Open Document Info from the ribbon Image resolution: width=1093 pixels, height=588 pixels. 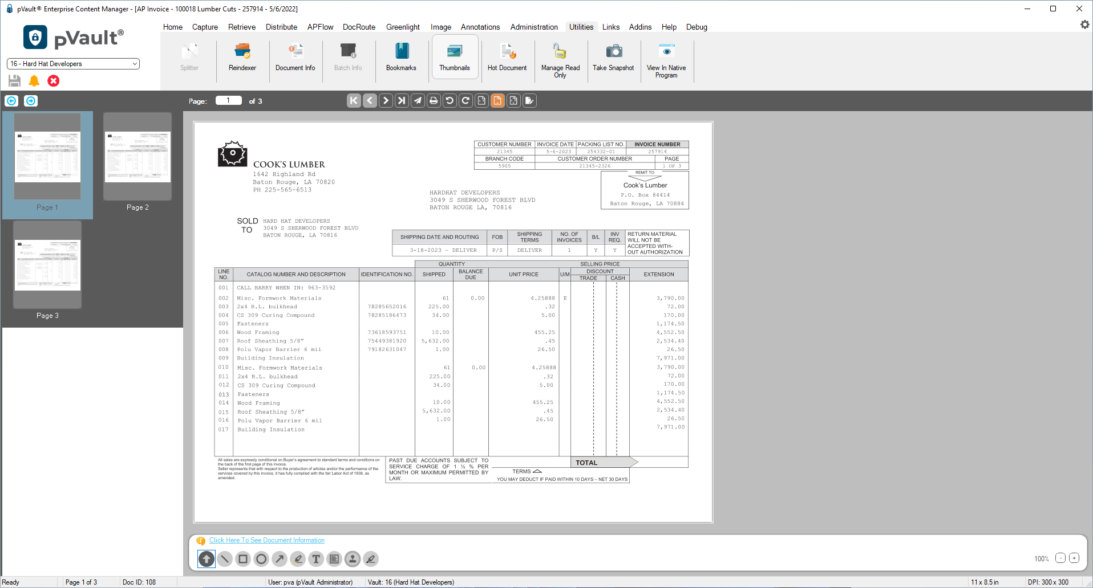click(x=295, y=58)
